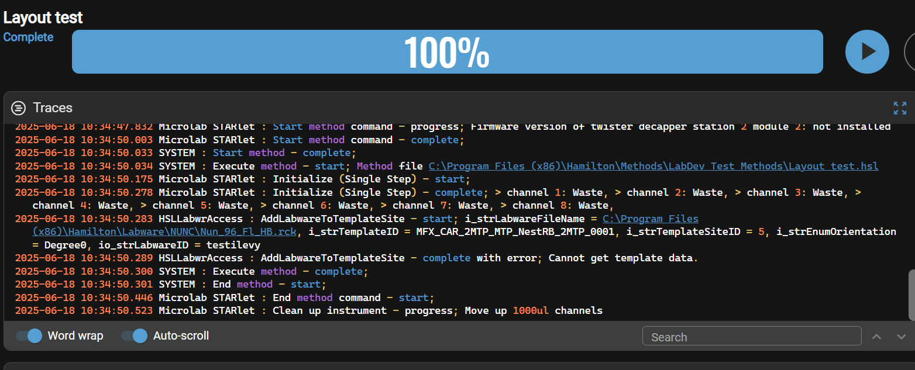
Task: Disable the Word wrap toggle
Action: pyautogui.click(x=29, y=336)
